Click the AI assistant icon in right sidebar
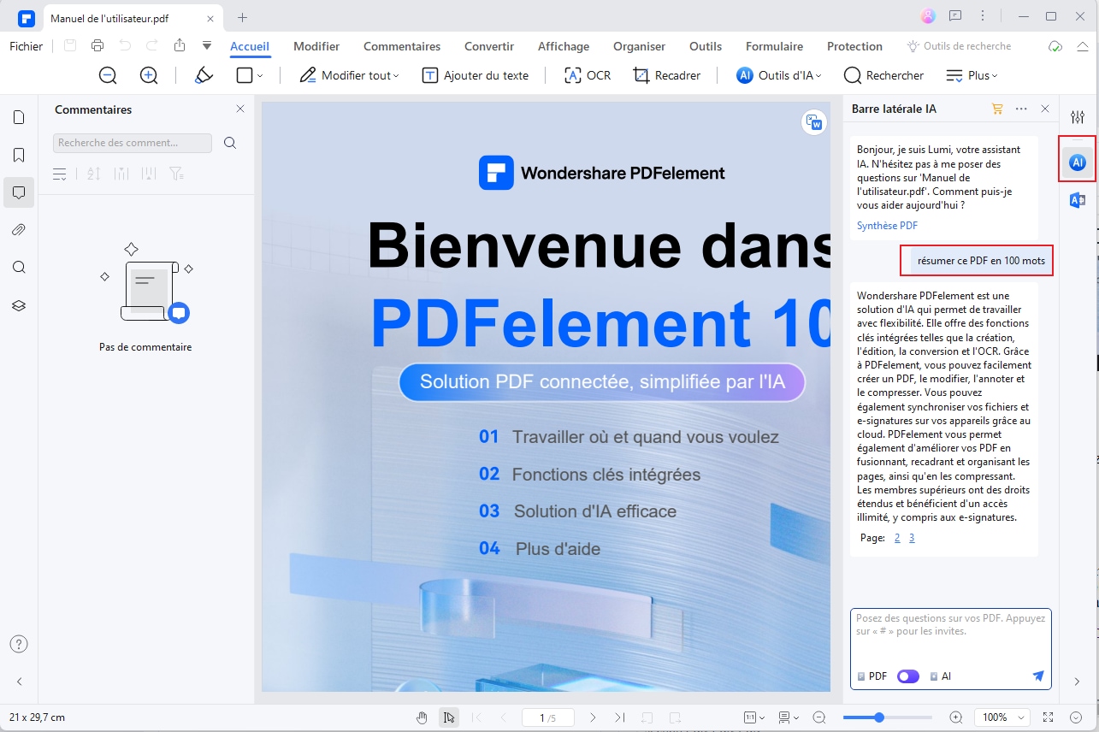The width and height of the screenshot is (1099, 732). click(1078, 161)
